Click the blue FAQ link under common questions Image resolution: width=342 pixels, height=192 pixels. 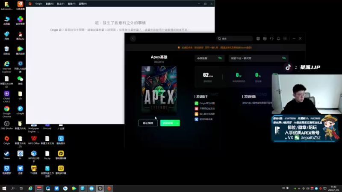[x=257, y=103]
